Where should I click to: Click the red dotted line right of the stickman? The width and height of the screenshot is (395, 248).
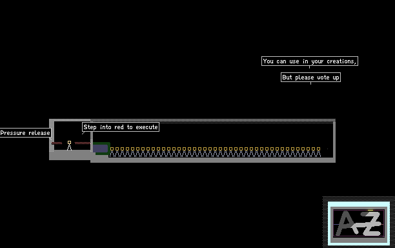(83, 143)
